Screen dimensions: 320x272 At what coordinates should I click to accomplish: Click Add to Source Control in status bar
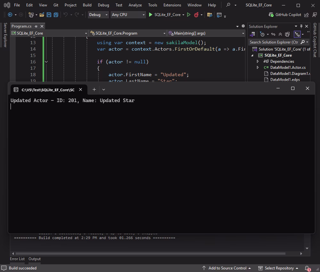[228, 268]
